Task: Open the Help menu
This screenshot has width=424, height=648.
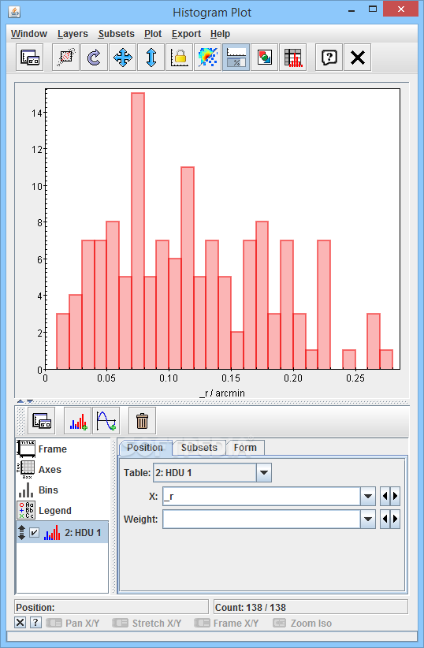Action: 220,34
